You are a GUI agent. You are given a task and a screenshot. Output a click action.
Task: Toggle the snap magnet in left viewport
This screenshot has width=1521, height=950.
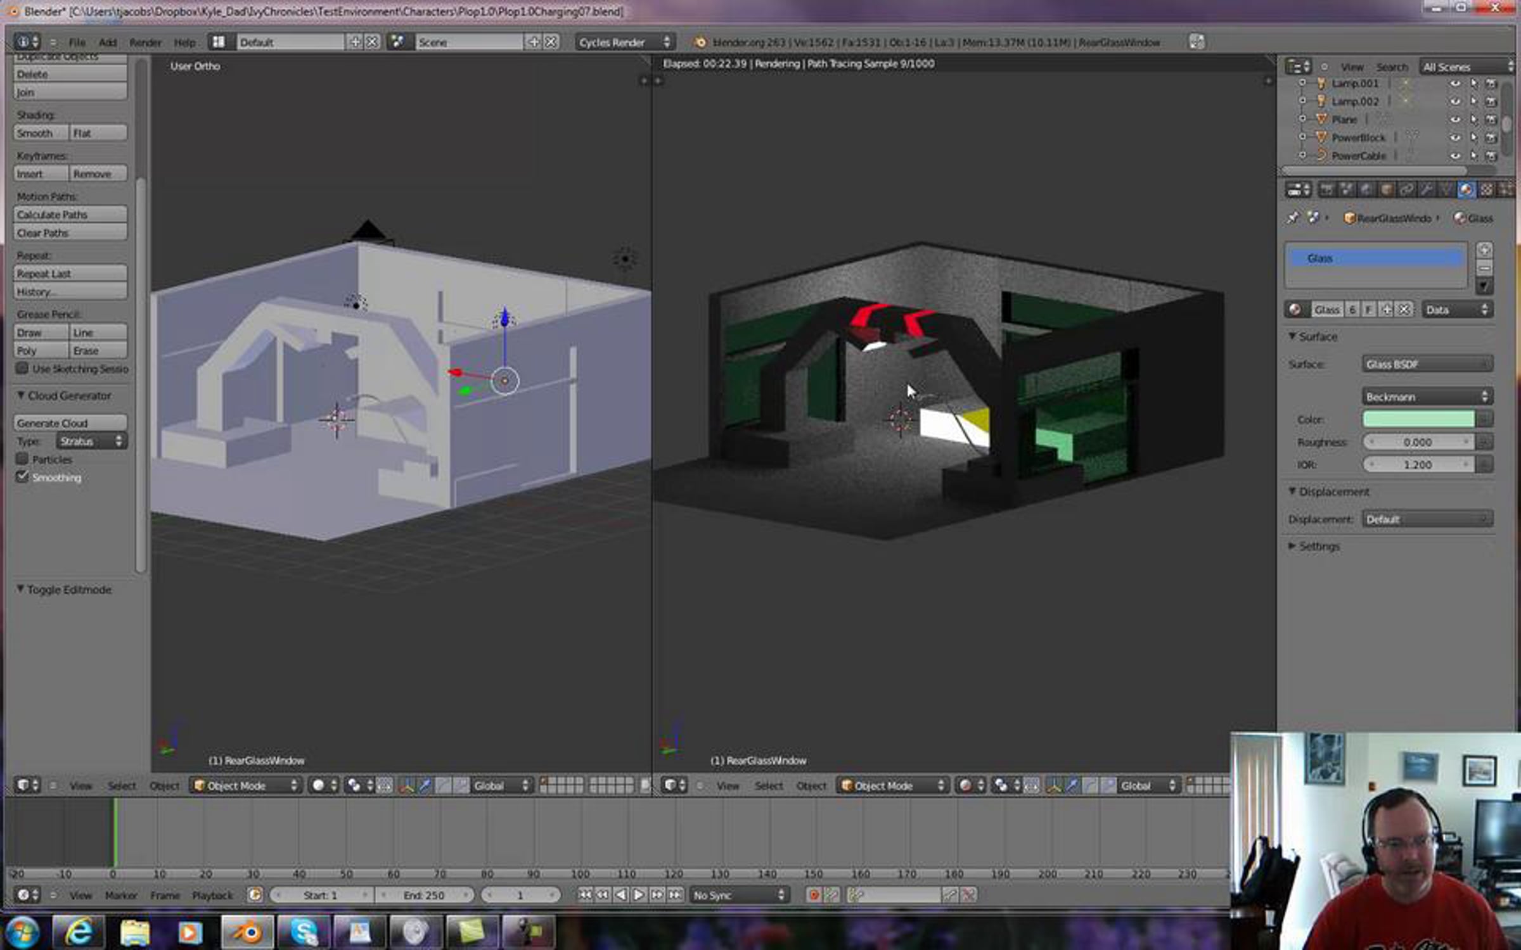[x=645, y=785]
